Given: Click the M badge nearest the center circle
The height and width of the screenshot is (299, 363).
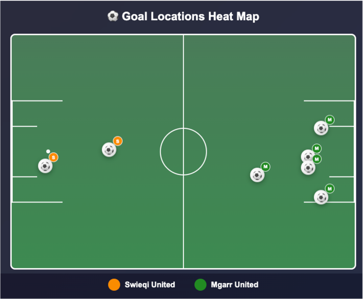Looking at the screenshot, I should [x=266, y=166].
